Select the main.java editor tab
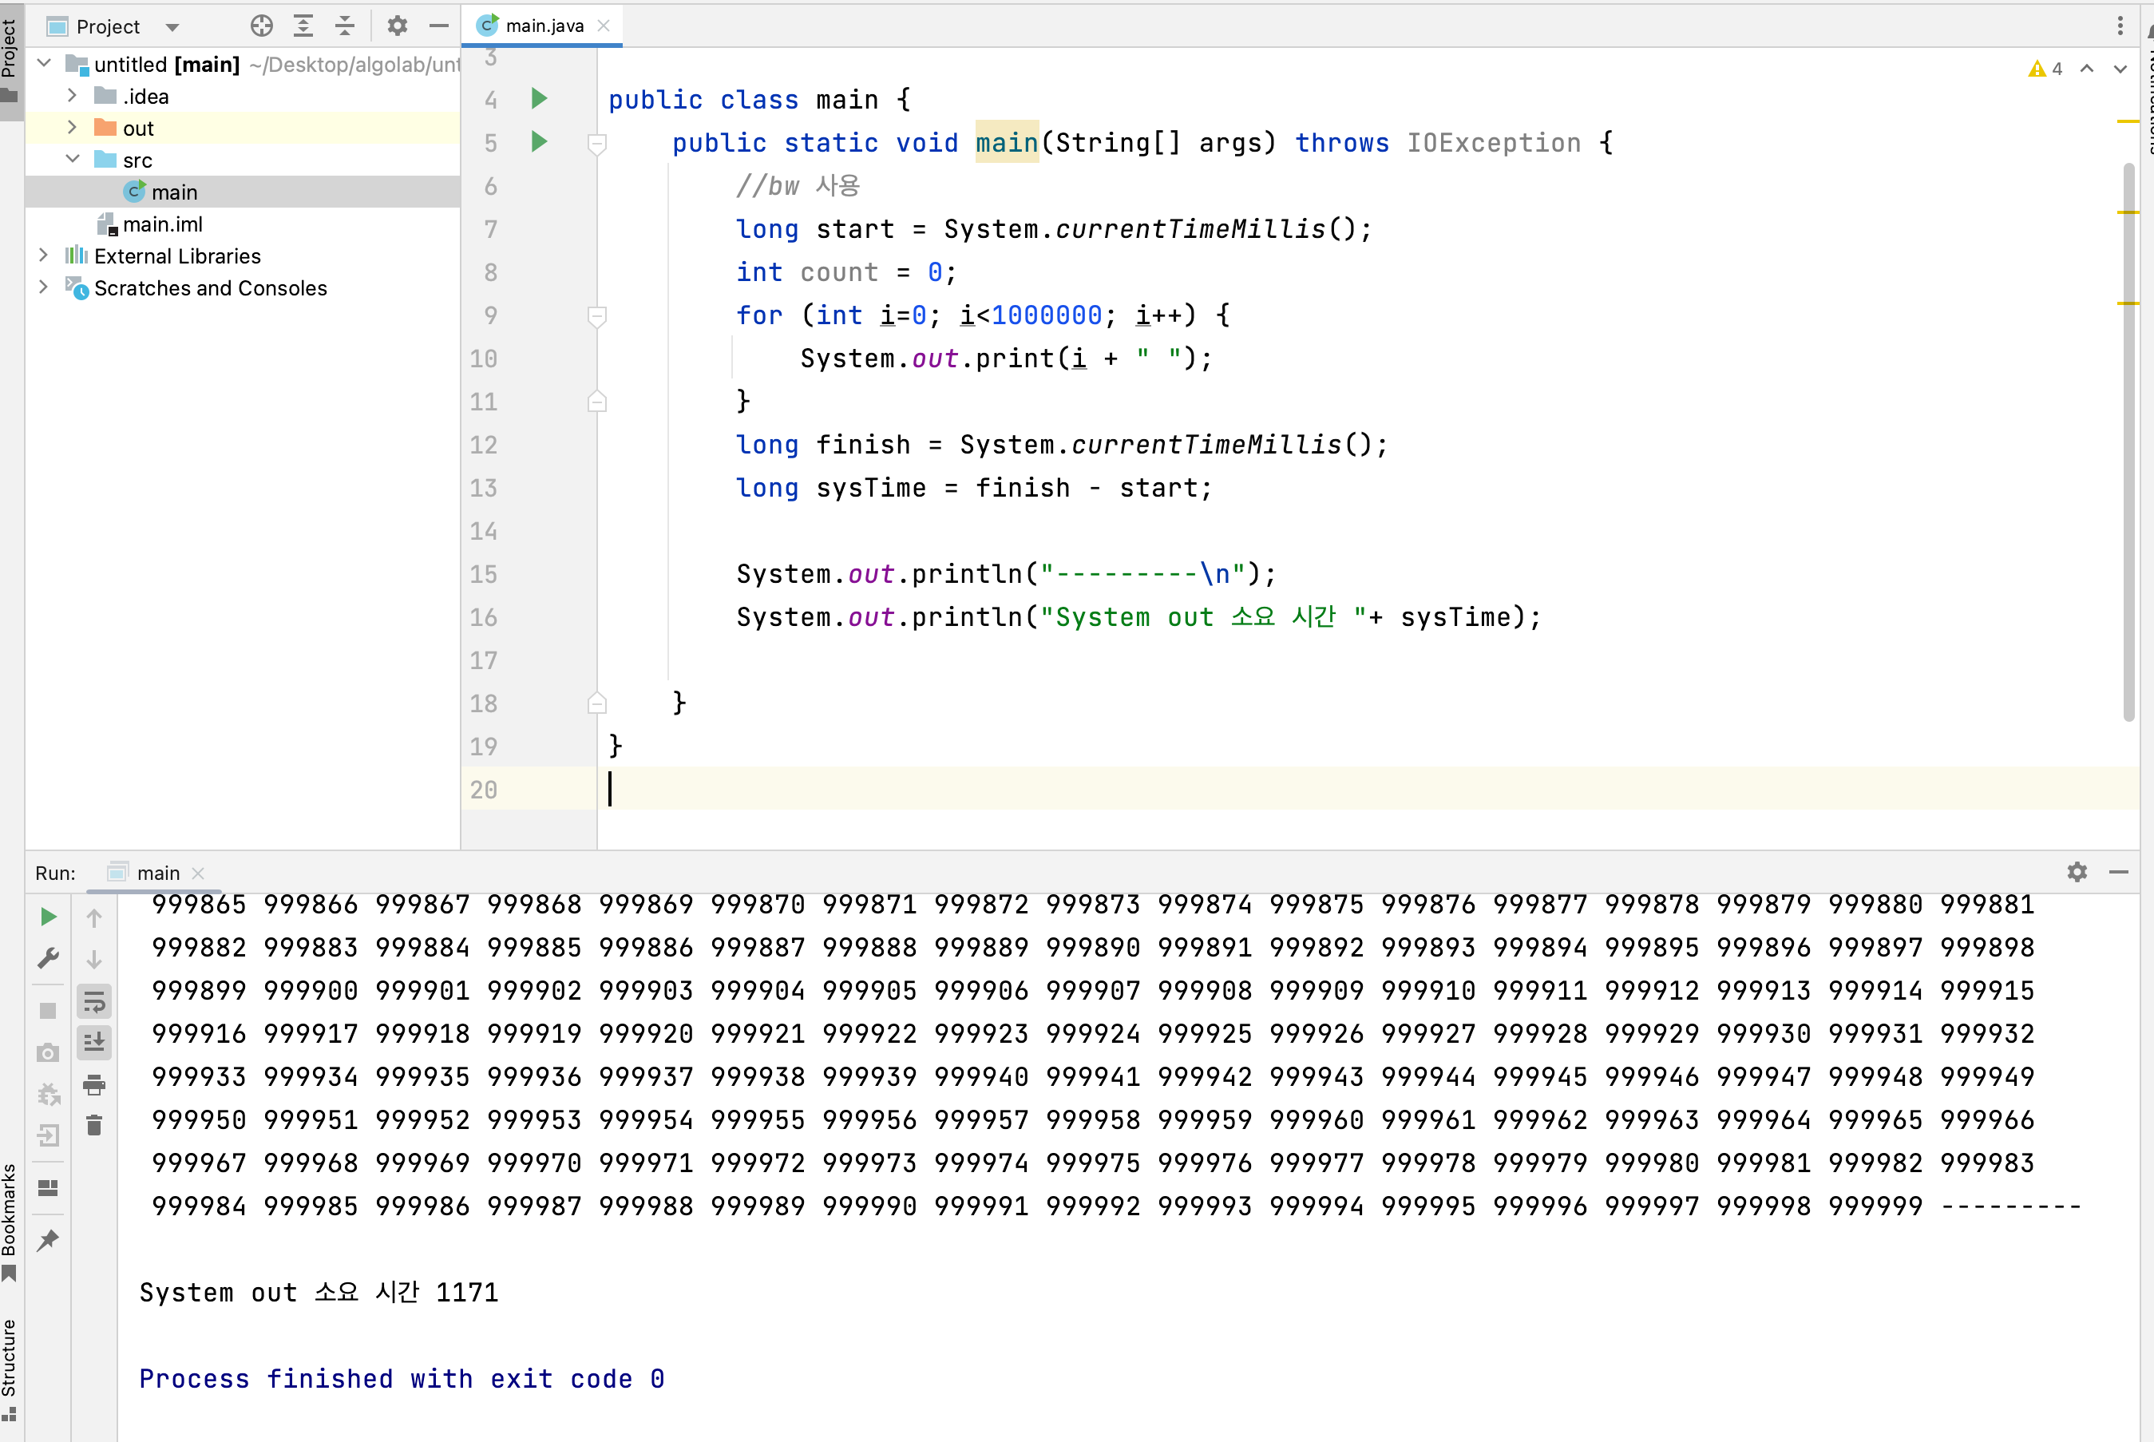 coord(544,26)
